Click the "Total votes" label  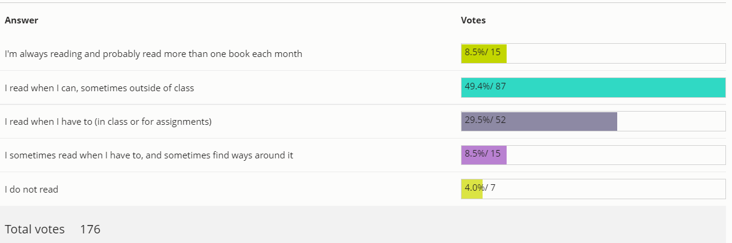[x=35, y=229]
